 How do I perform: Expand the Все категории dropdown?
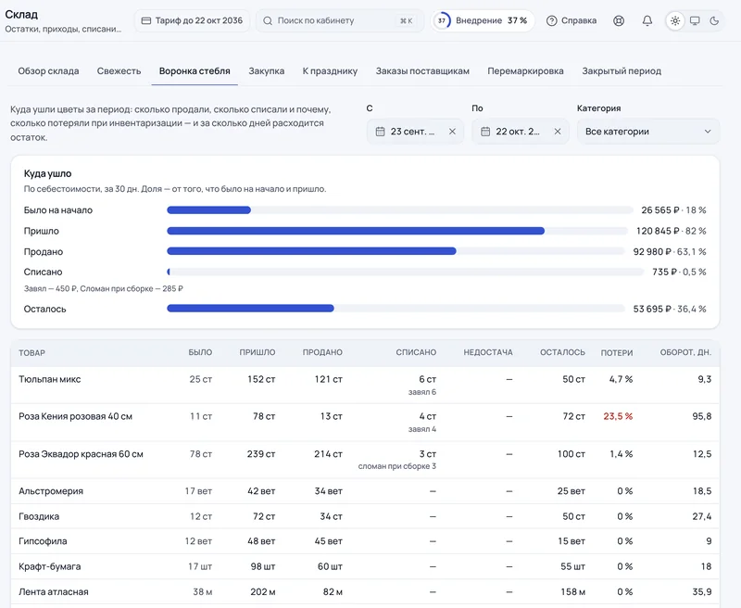coord(648,132)
